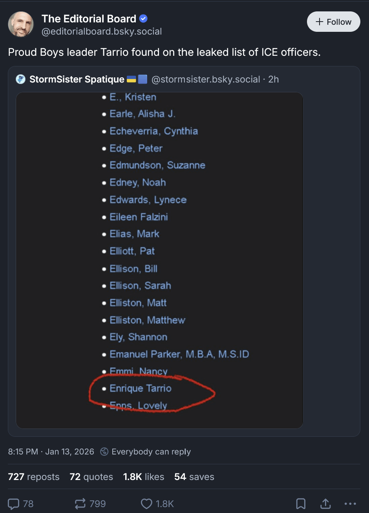Click the blue verified badge icon
This screenshot has width=369, height=513.
(144, 18)
